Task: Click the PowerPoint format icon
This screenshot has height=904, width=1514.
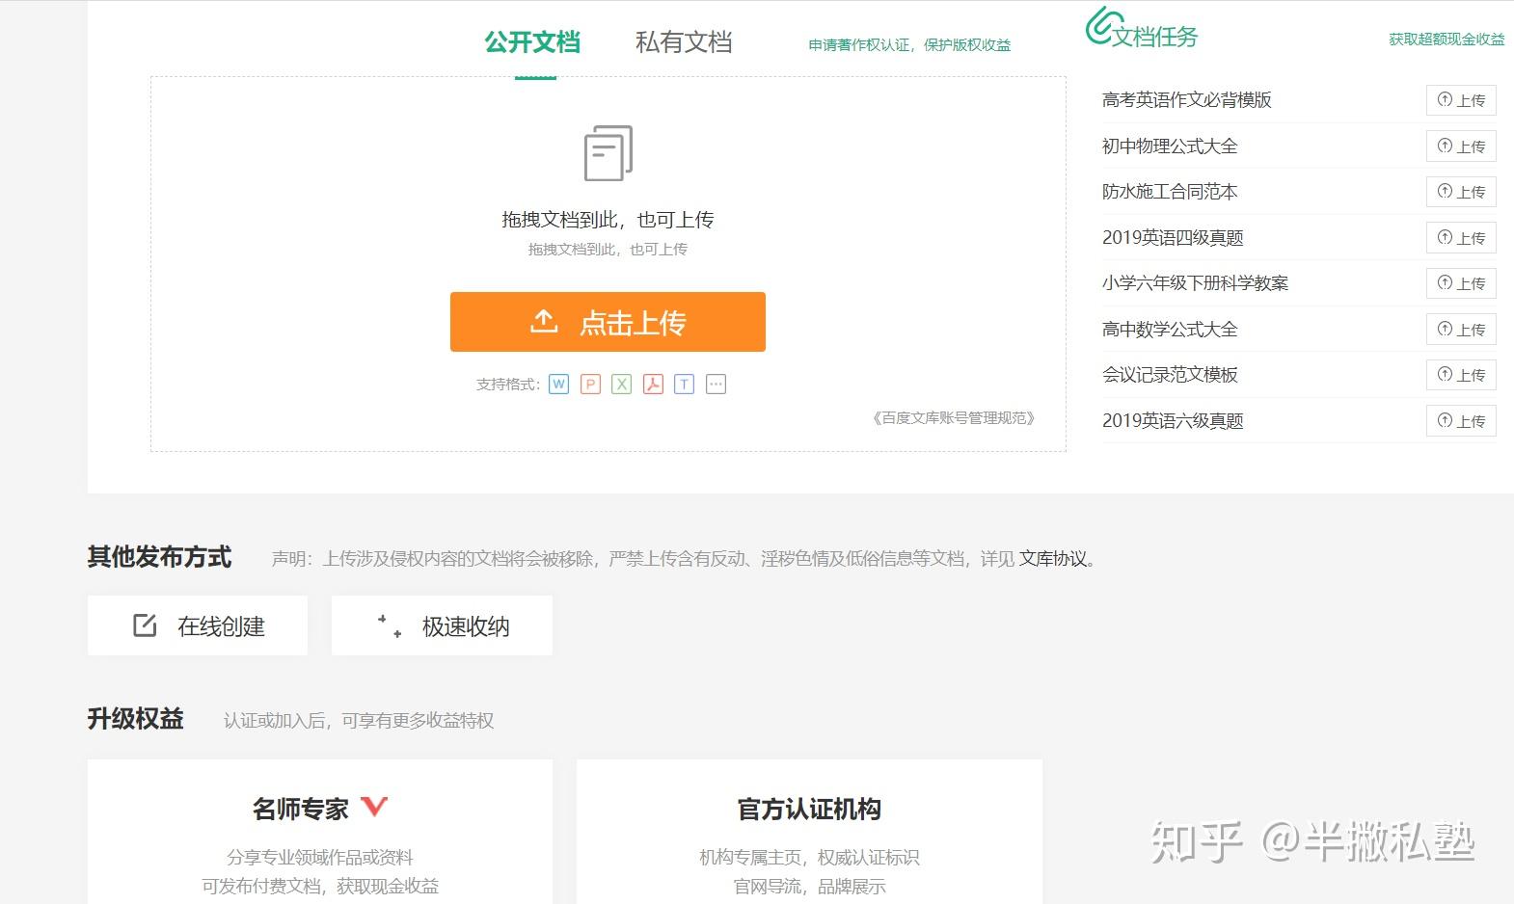Action: [x=590, y=385]
